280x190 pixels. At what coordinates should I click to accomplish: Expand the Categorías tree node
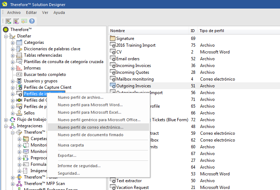click(13, 43)
